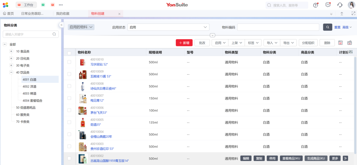Open the red shortcut icon beside the green one
Screen dimensions: 357x165
click(x=53, y=5)
